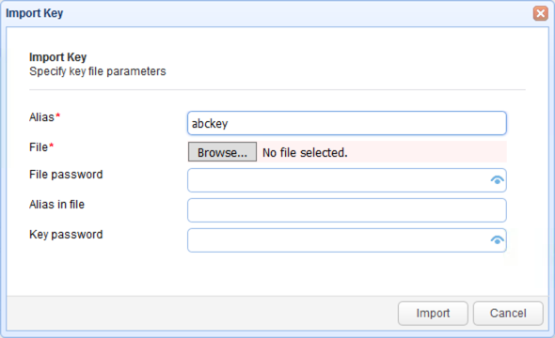
Task: Click 'Specify key file parameters' subtitle
Action: coord(97,71)
